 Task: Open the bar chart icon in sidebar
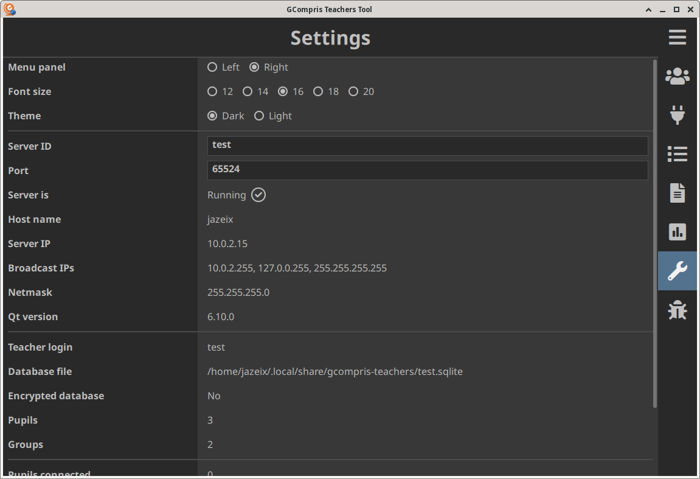[677, 232]
